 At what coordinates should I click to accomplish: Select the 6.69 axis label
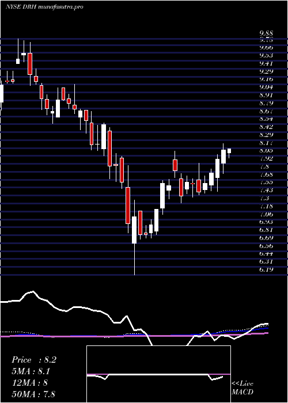[x=266, y=238]
